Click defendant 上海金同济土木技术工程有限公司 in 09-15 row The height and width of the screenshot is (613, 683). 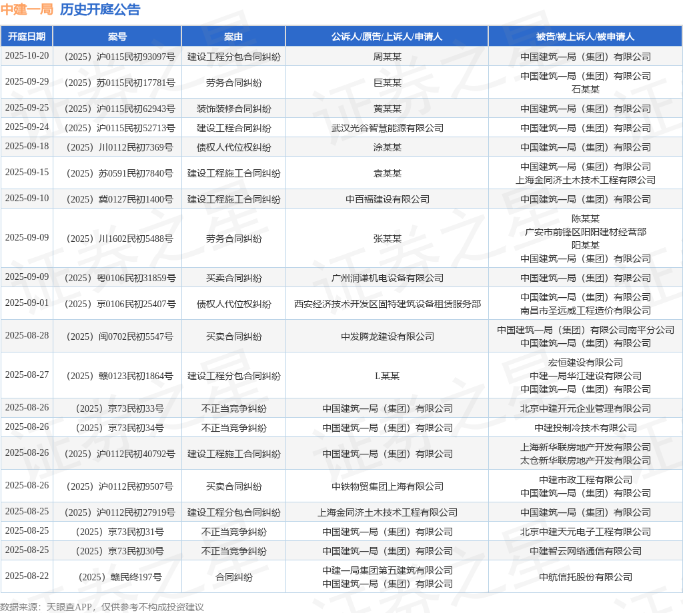pyautogui.click(x=586, y=180)
